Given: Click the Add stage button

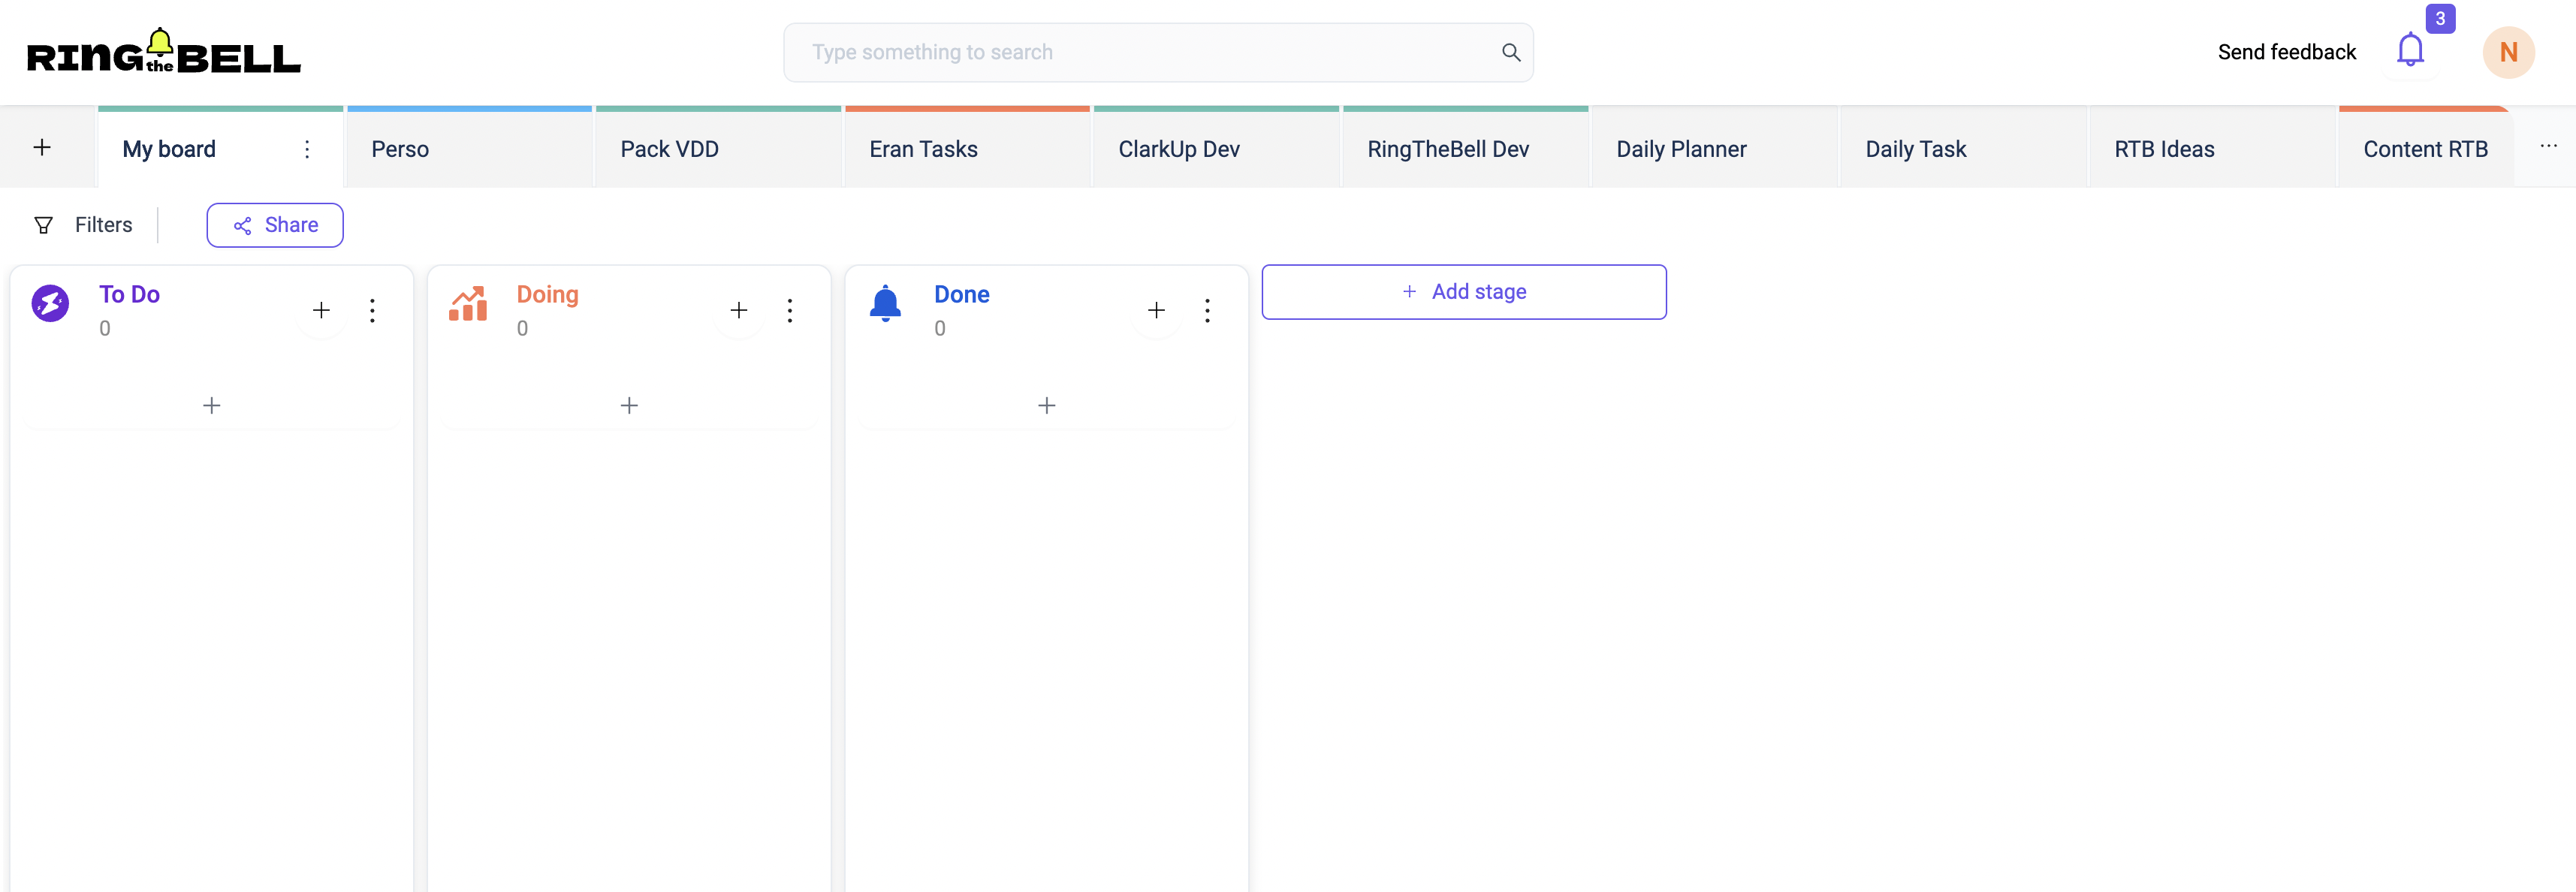Looking at the screenshot, I should pyautogui.click(x=1465, y=292).
